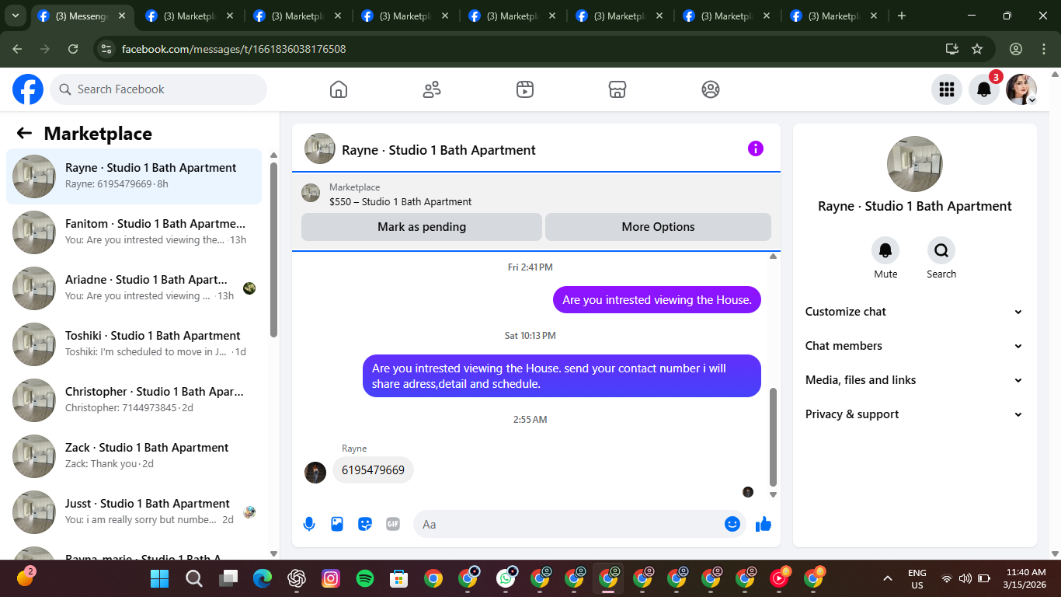Open the account profile picture menu
Image resolution: width=1061 pixels, height=597 pixels.
(1021, 89)
